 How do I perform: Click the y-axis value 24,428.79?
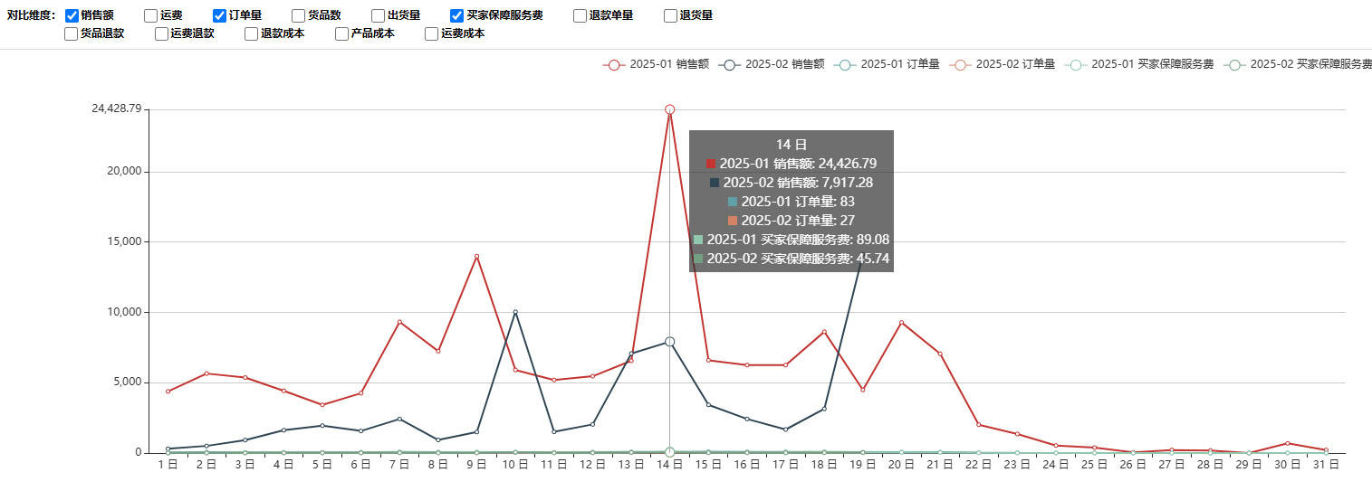(118, 109)
